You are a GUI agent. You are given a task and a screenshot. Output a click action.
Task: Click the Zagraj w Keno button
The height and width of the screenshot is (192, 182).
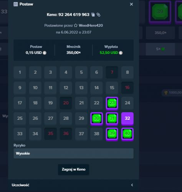click(x=74, y=169)
